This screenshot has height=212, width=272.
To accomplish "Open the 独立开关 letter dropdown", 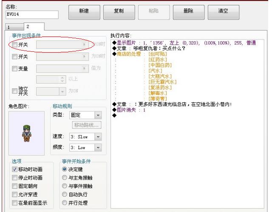I will [x=51, y=91].
